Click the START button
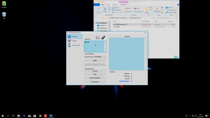Screen dimensions: 210x118 point(95,61)
